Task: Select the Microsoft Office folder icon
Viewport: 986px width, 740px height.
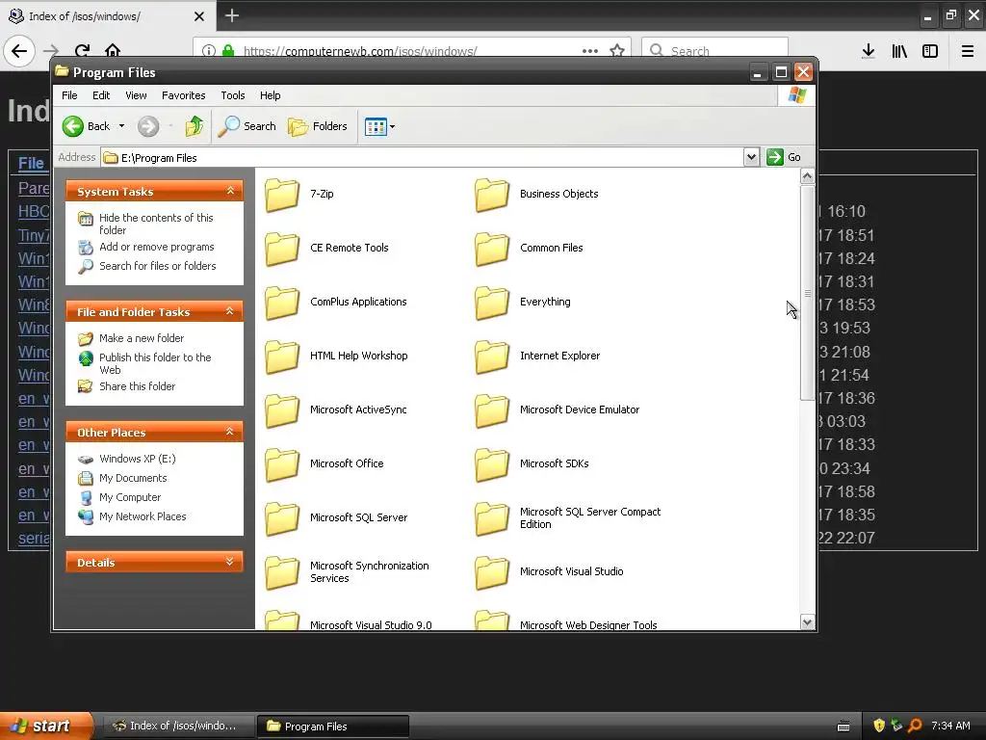Action: tap(282, 465)
